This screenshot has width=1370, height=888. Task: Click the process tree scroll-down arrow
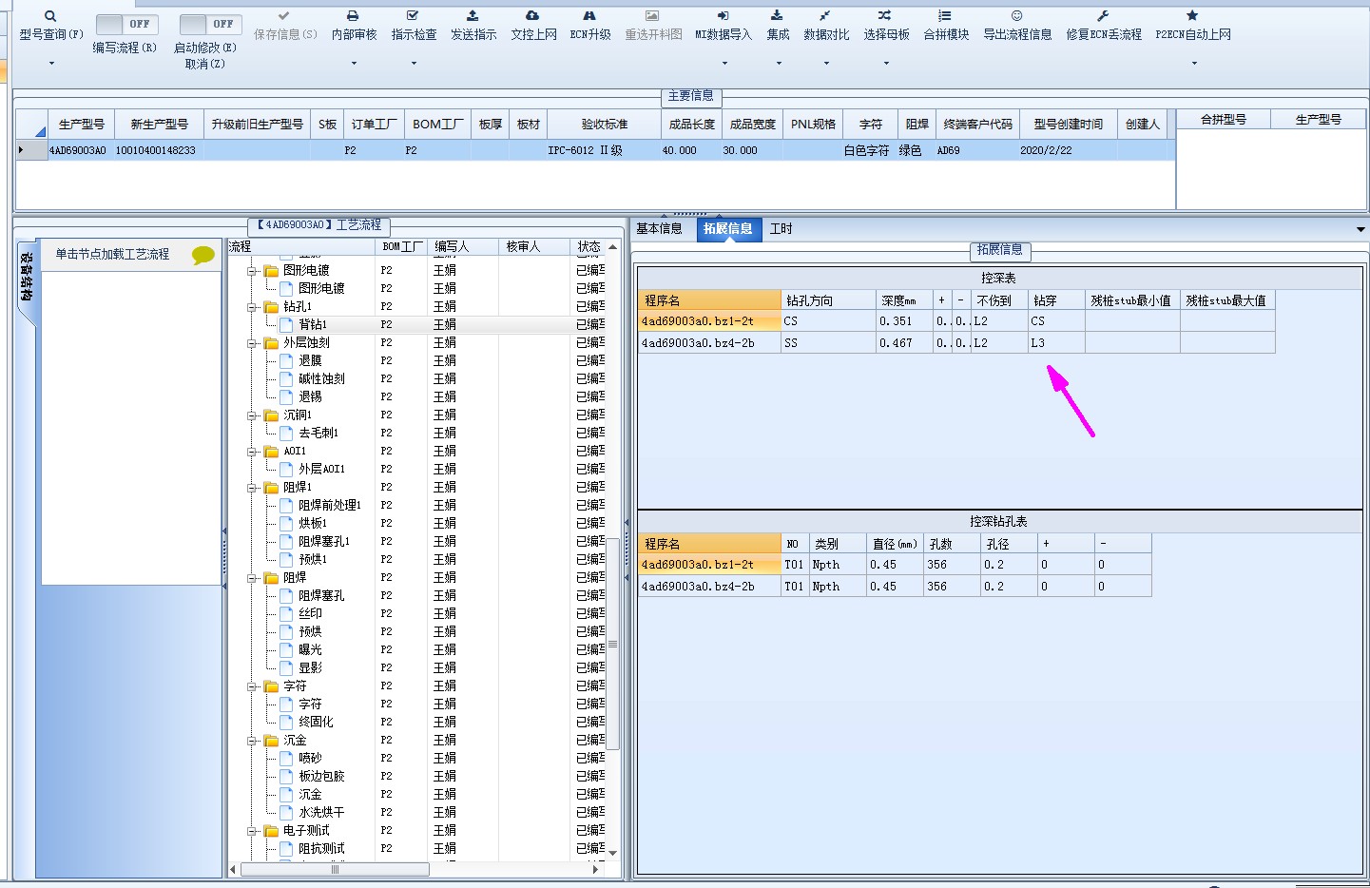tap(613, 852)
